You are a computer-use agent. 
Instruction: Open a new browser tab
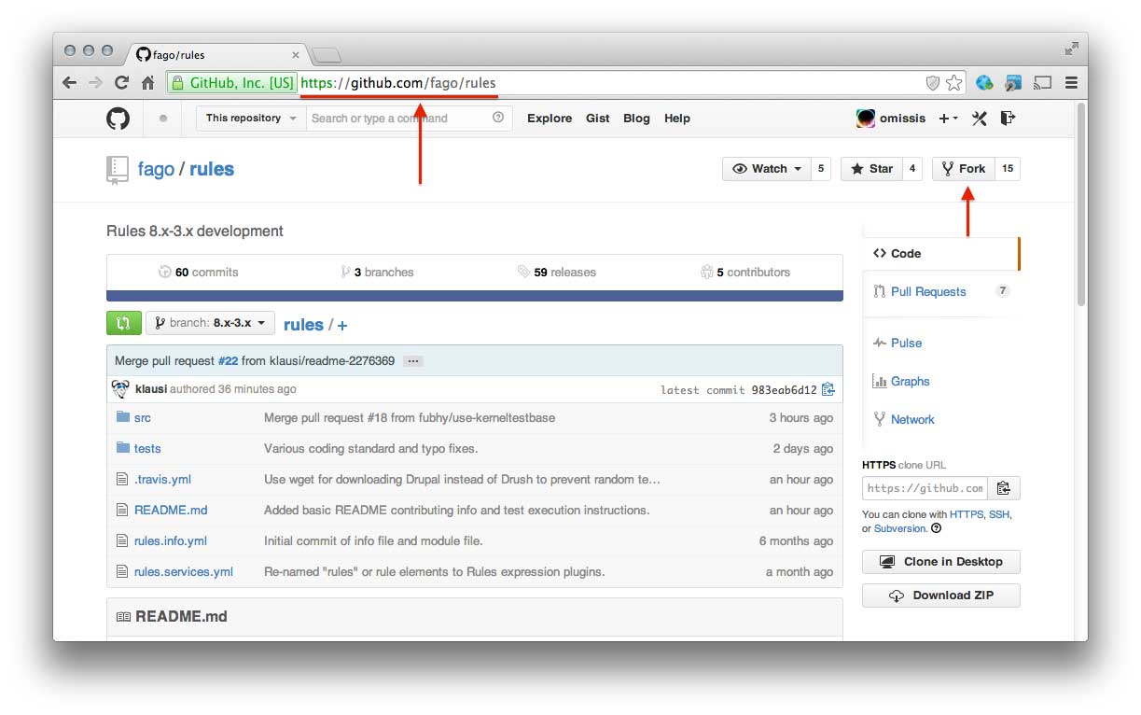[326, 54]
